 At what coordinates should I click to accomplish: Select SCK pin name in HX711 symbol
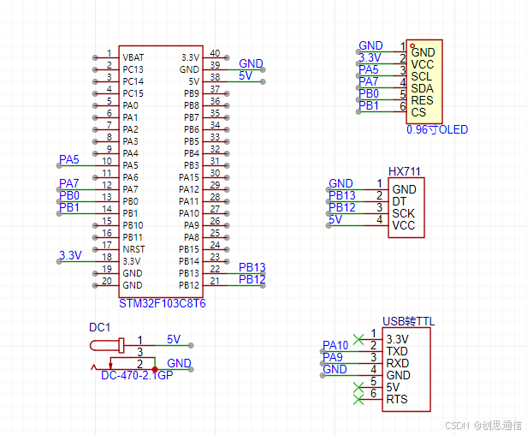pos(403,213)
